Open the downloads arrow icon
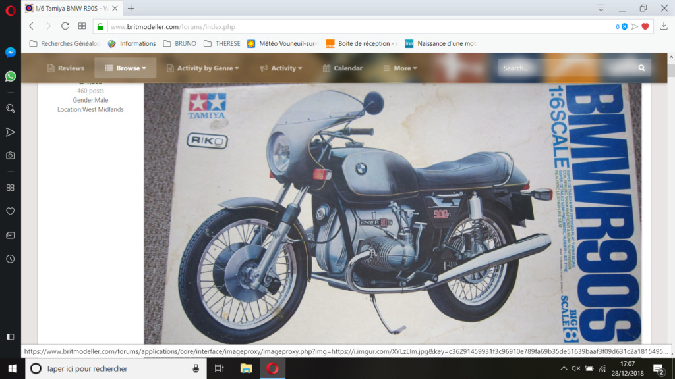 coord(664,26)
